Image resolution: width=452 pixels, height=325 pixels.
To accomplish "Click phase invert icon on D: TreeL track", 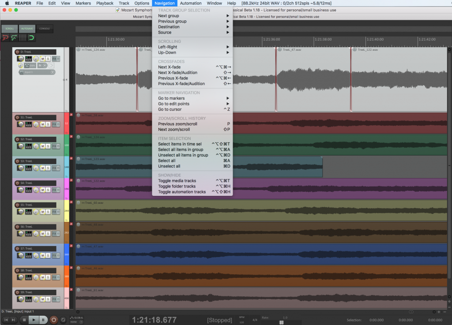I will 20,65.
